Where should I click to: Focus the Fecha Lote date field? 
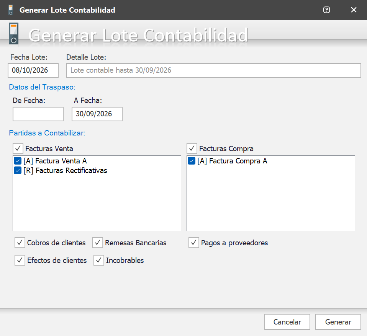(33, 70)
